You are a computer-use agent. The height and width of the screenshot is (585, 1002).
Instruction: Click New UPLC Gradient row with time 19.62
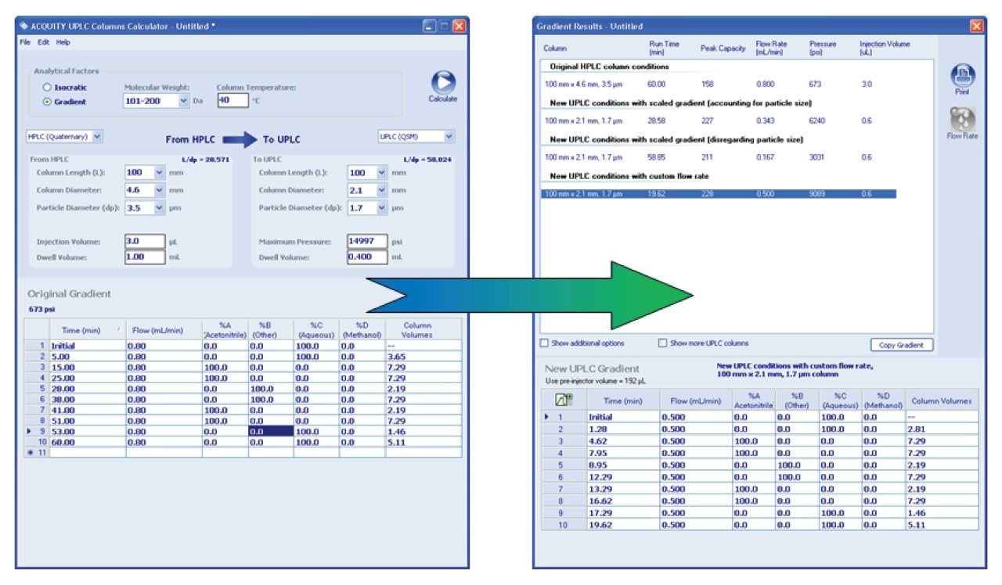tap(759, 525)
